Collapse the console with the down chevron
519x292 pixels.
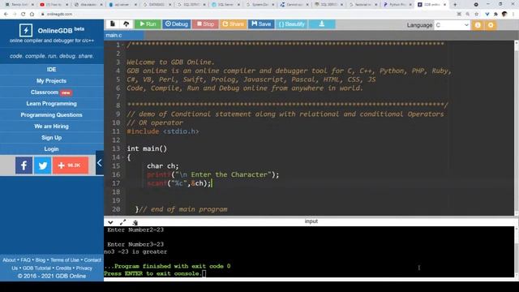(x=110, y=222)
